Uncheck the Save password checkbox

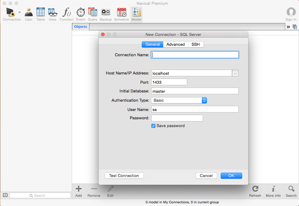pyautogui.click(x=153, y=126)
